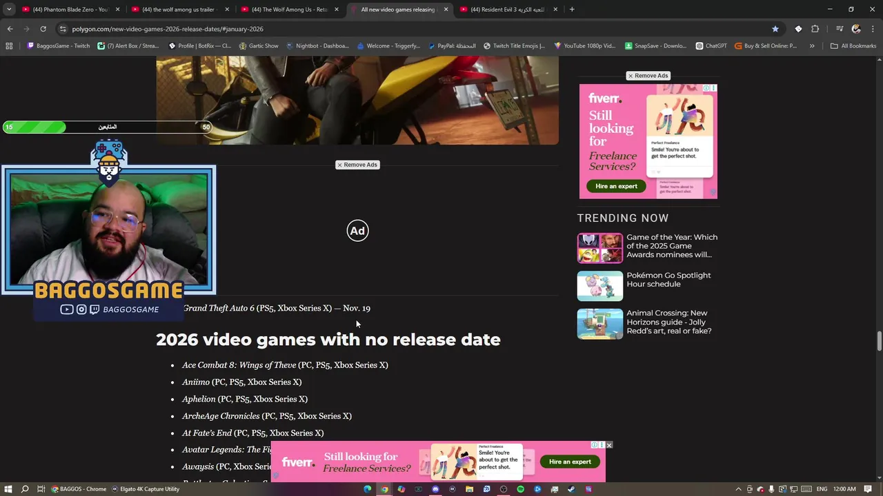Click Hire an expert in sidebar ad
883x496 pixels.
point(616,186)
